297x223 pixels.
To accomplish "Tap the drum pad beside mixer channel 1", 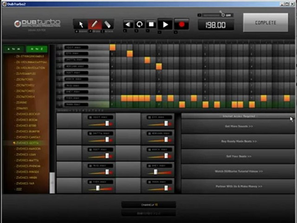I will [x=69, y=121].
